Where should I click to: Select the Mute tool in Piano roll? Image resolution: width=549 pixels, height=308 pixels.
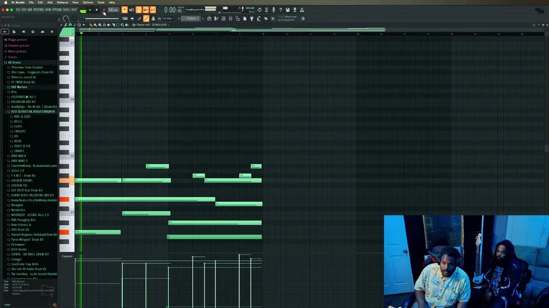click(109, 25)
